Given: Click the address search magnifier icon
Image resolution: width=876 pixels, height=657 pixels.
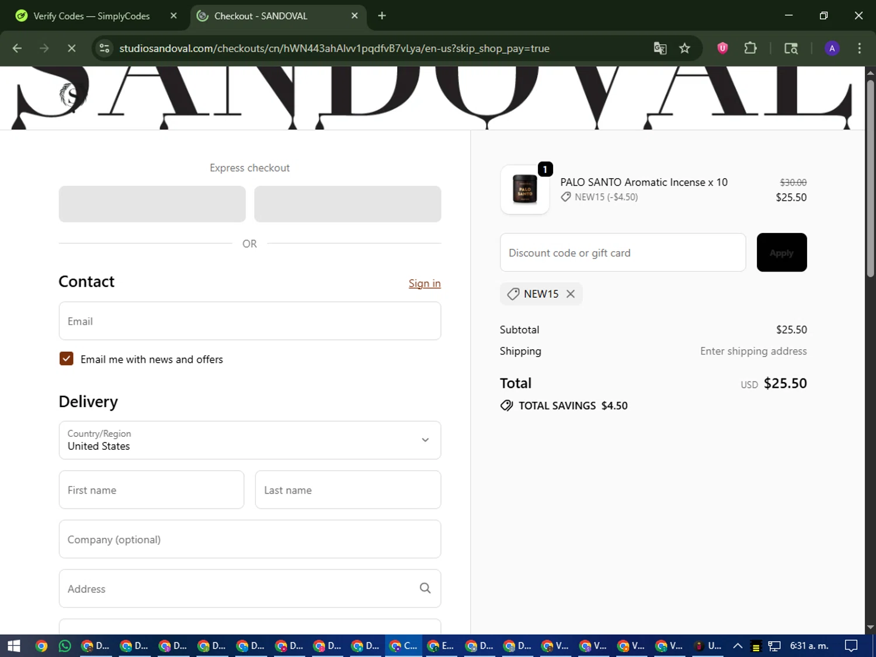Looking at the screenshot, I should [x=425, y=588].
